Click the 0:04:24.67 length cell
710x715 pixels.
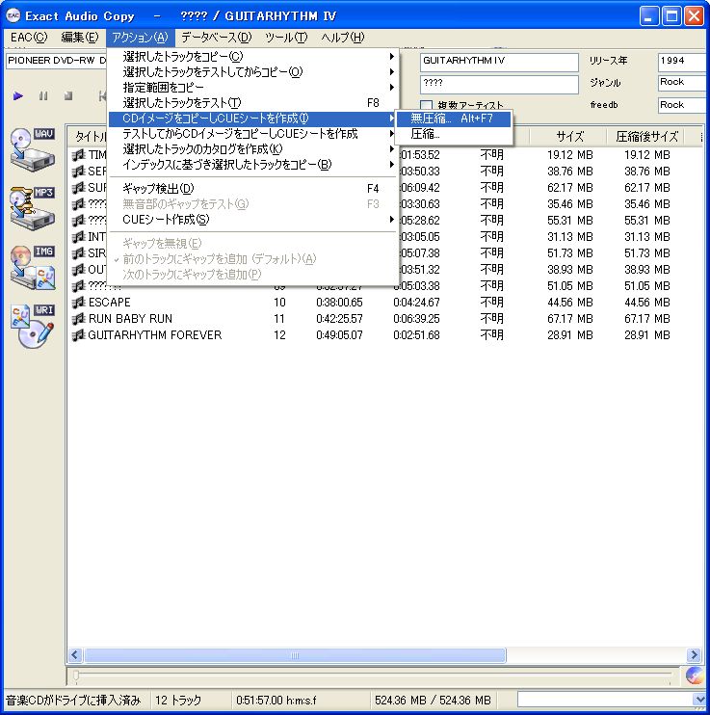pyautogui.click(x=416, y=303)
